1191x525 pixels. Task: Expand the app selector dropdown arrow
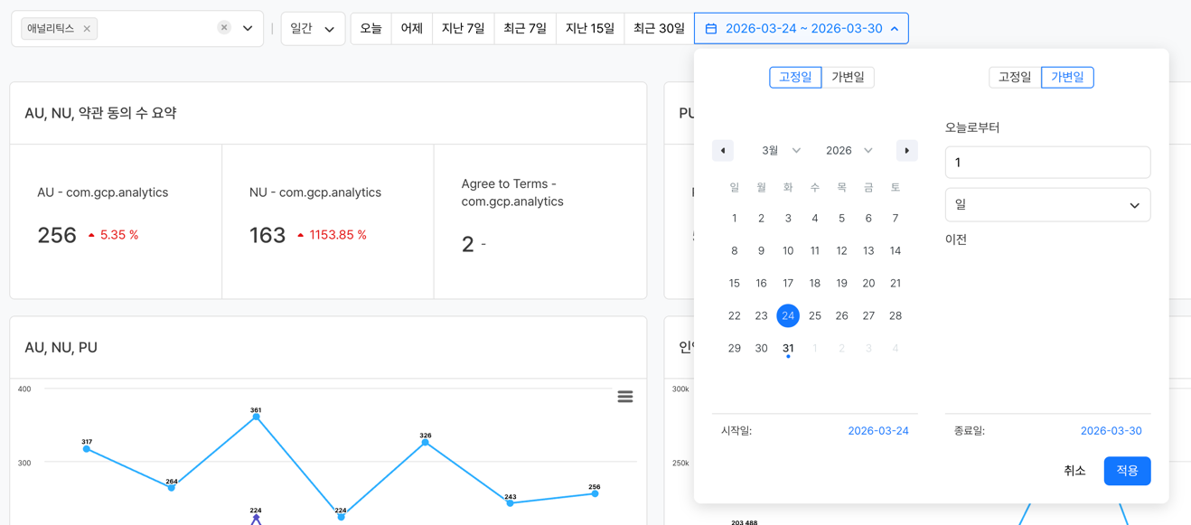[x=248, y=29]
